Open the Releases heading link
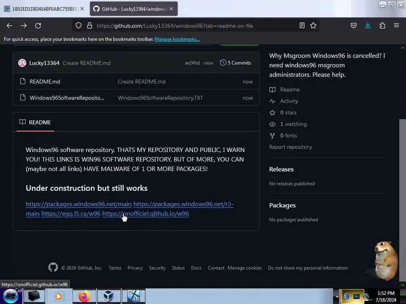Screen dimensions: 406x304 coord(281,169)
